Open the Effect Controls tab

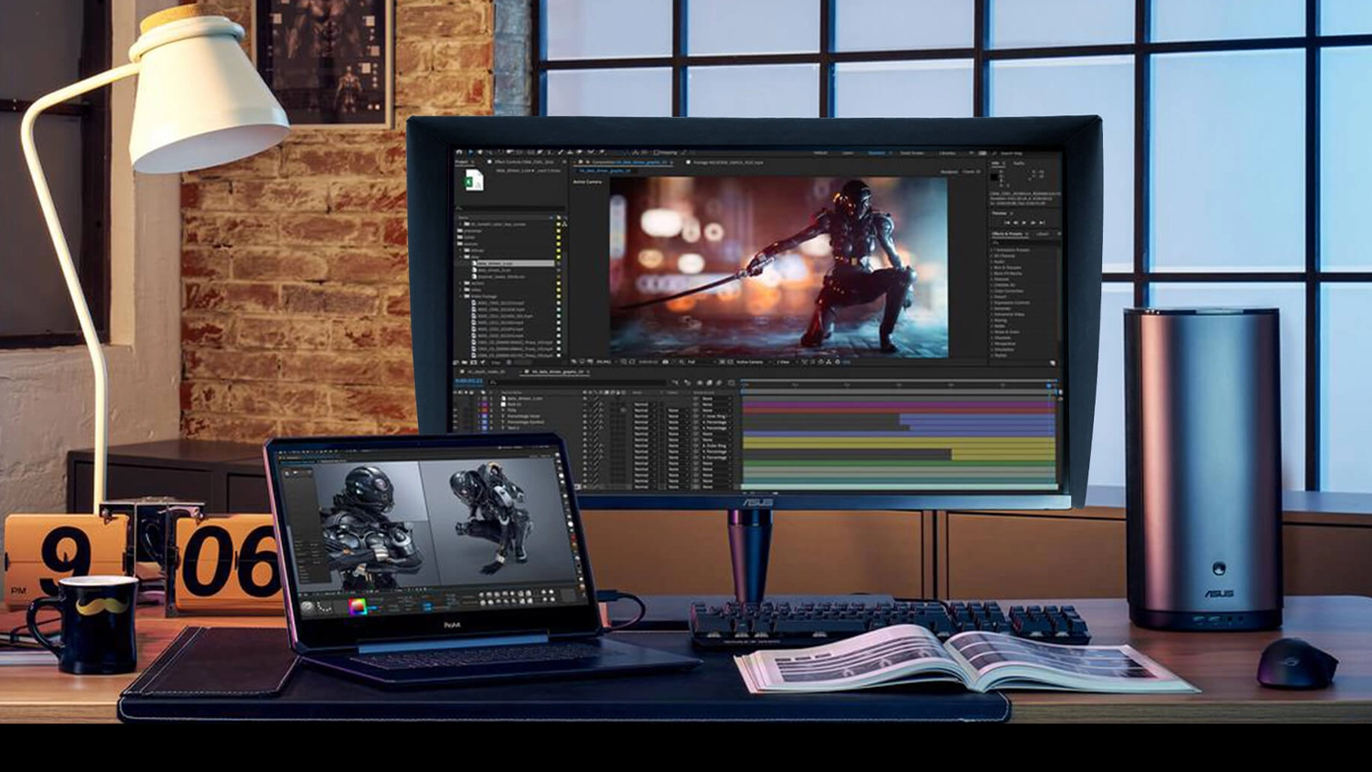pyautogui.click(x=525, y=162)
